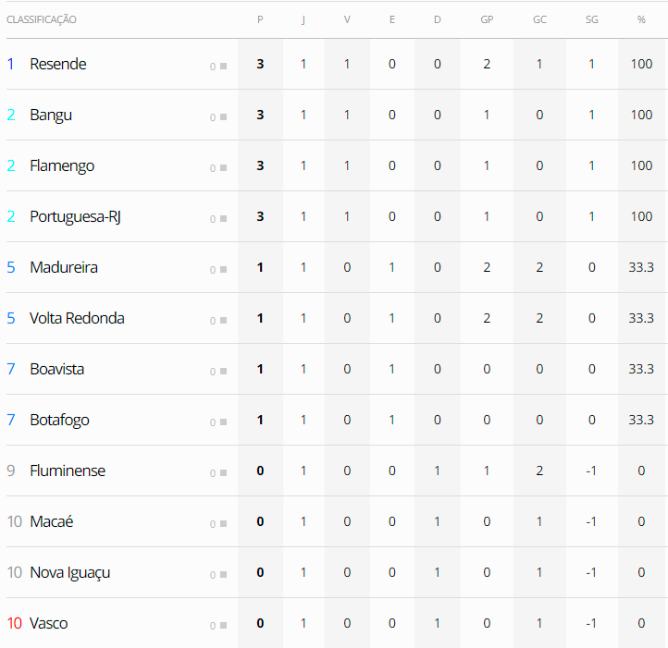
Task: Open the Volta Redonda team link
Action: (77, 318)
